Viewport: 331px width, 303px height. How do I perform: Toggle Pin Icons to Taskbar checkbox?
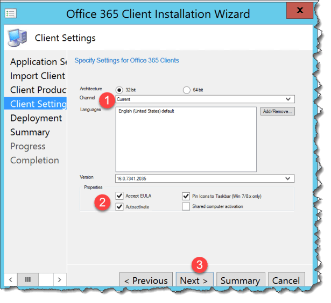point(186,196)
